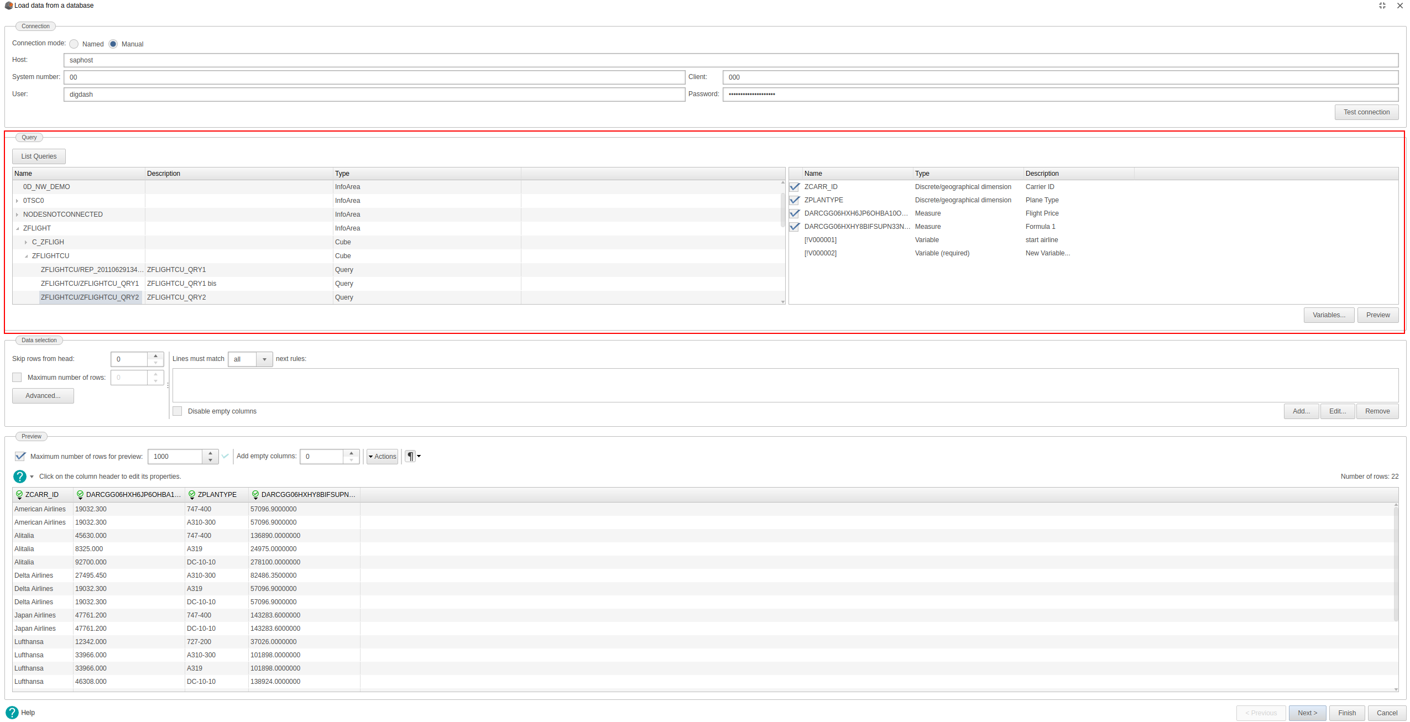This screenshot has height=722, width=1410.
Task: Click the List Queries button
Action: tap(38, 156)
